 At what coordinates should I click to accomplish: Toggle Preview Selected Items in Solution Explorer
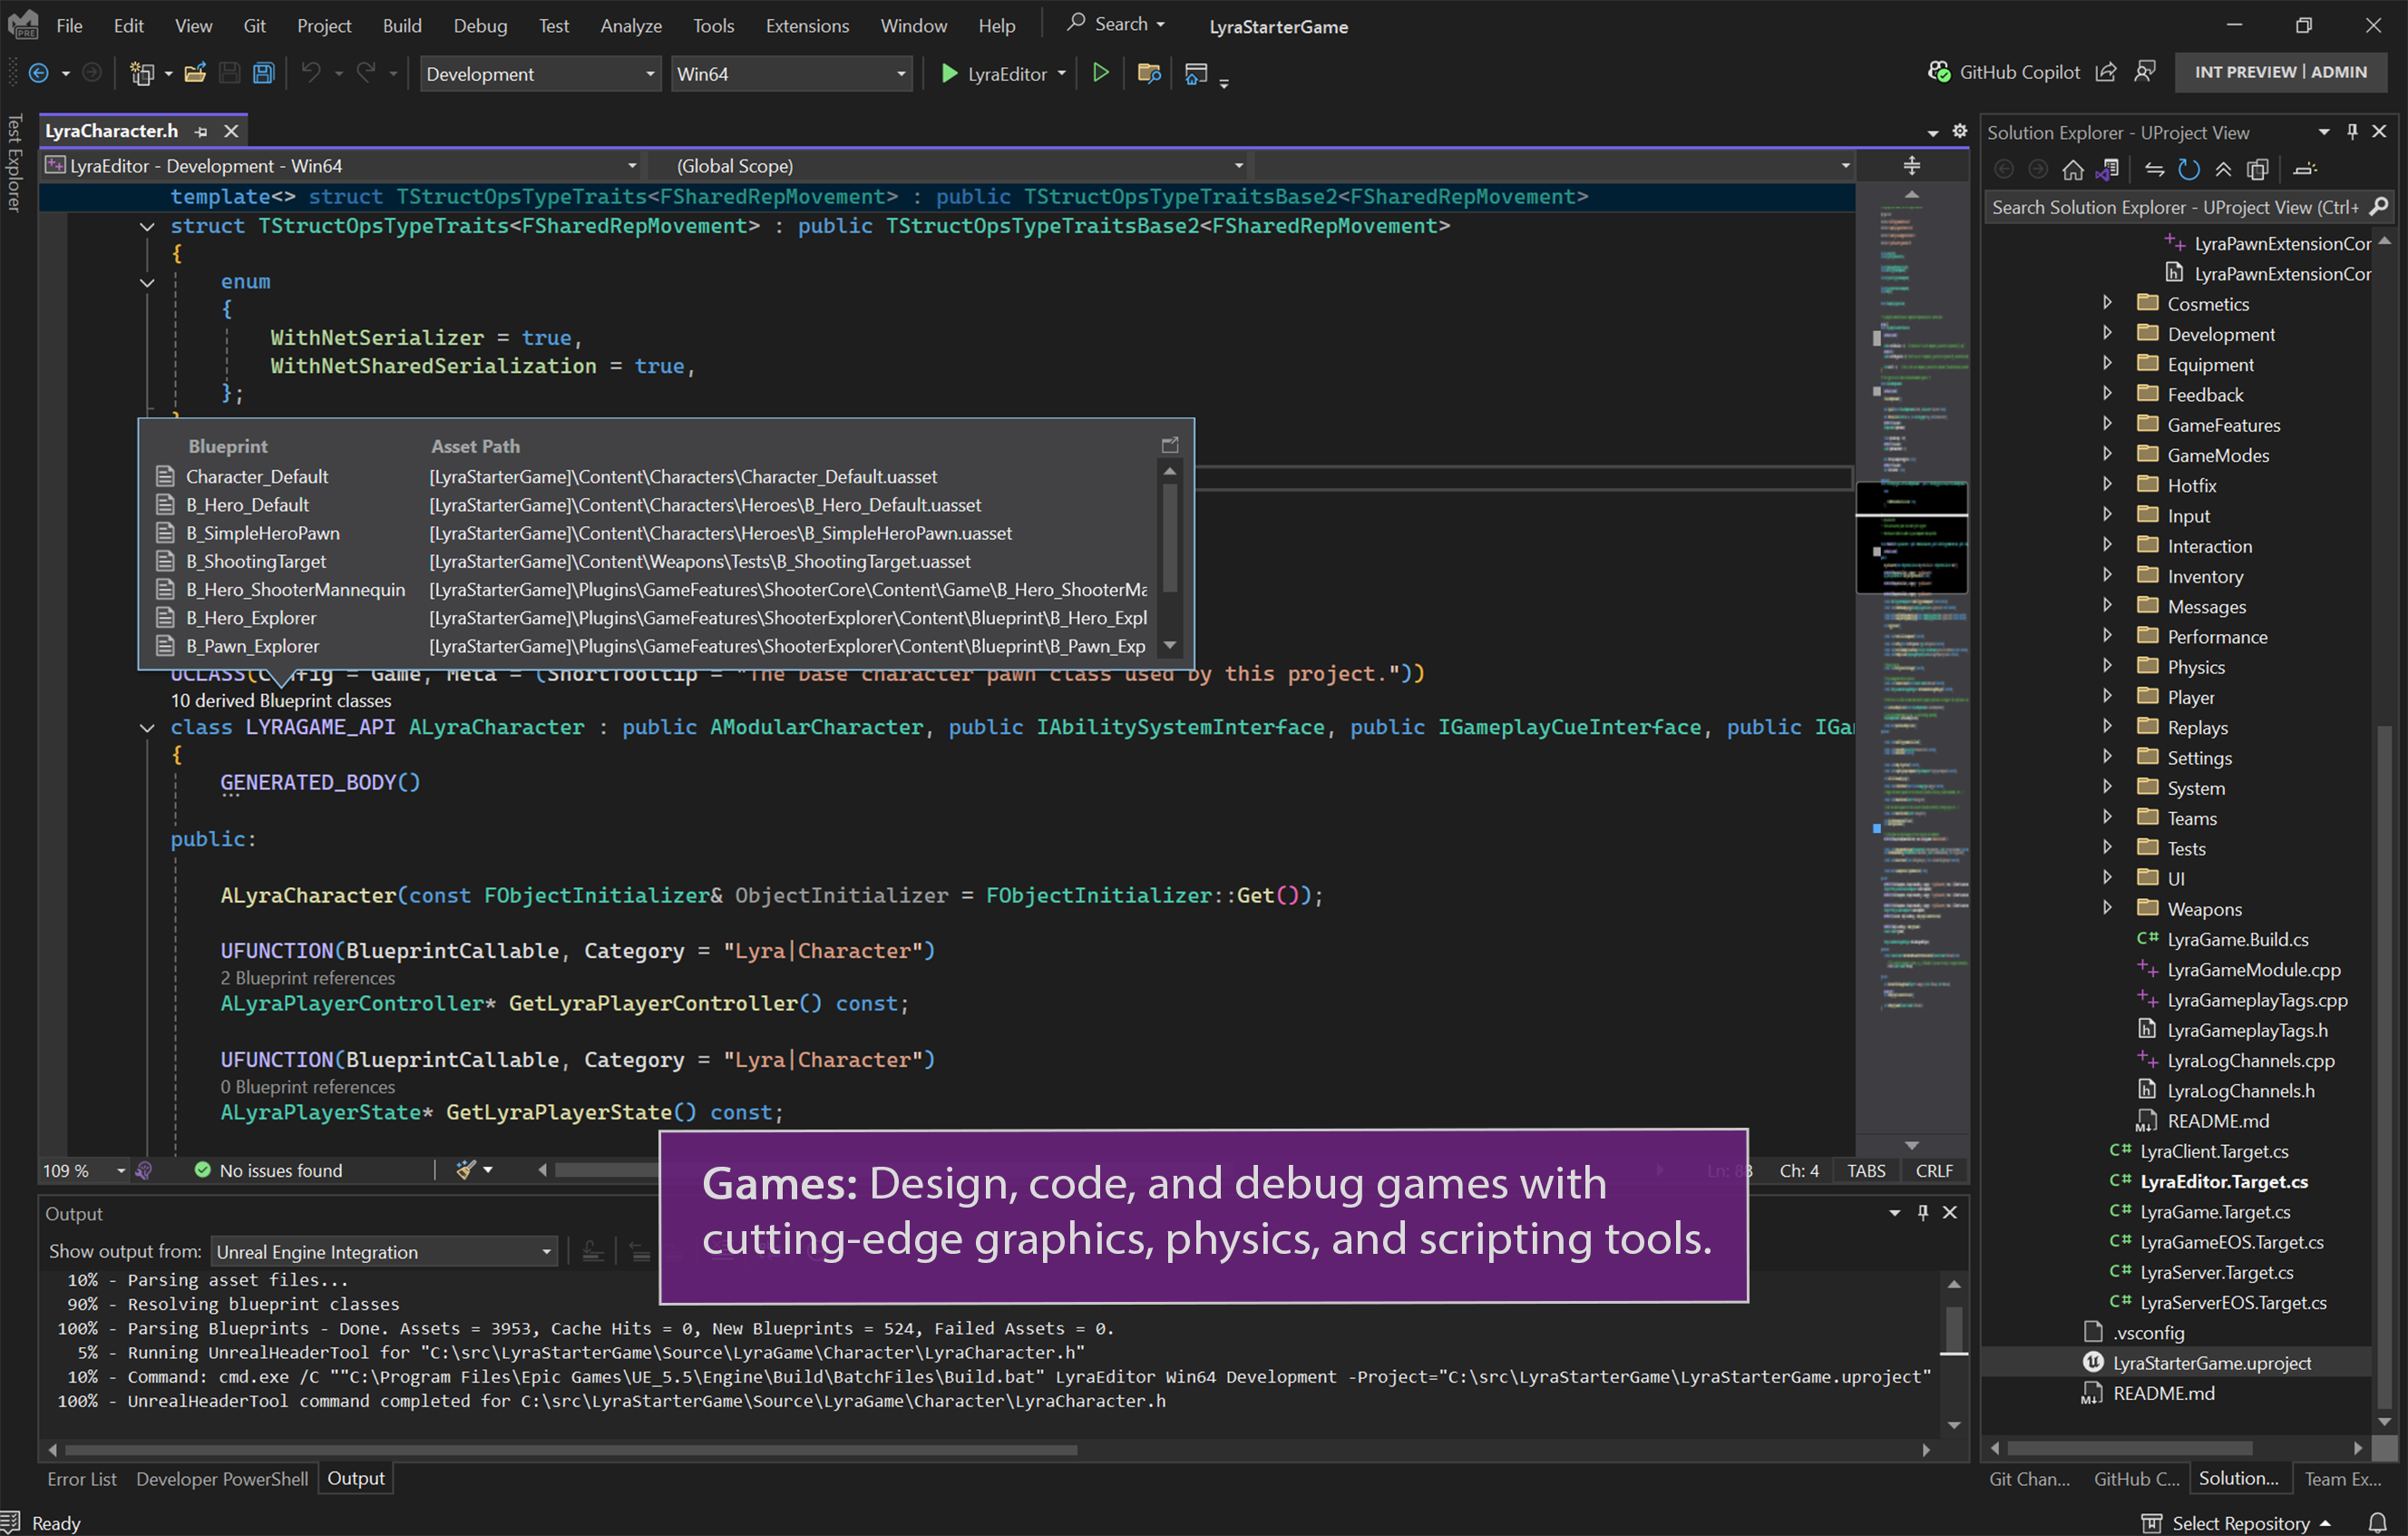tap(2258, 169)
